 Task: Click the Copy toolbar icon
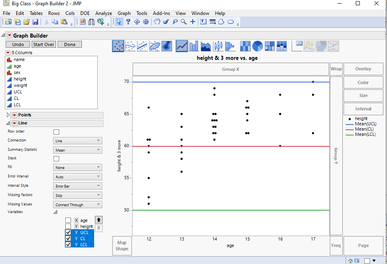click(55, 22)
